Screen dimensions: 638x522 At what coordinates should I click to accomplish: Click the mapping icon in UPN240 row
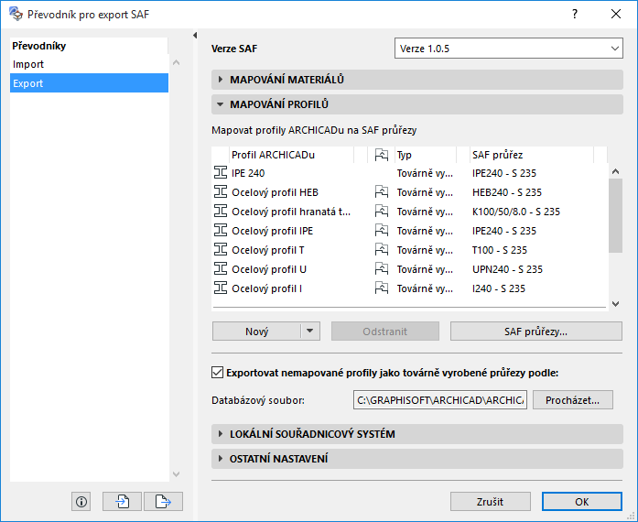382,268
